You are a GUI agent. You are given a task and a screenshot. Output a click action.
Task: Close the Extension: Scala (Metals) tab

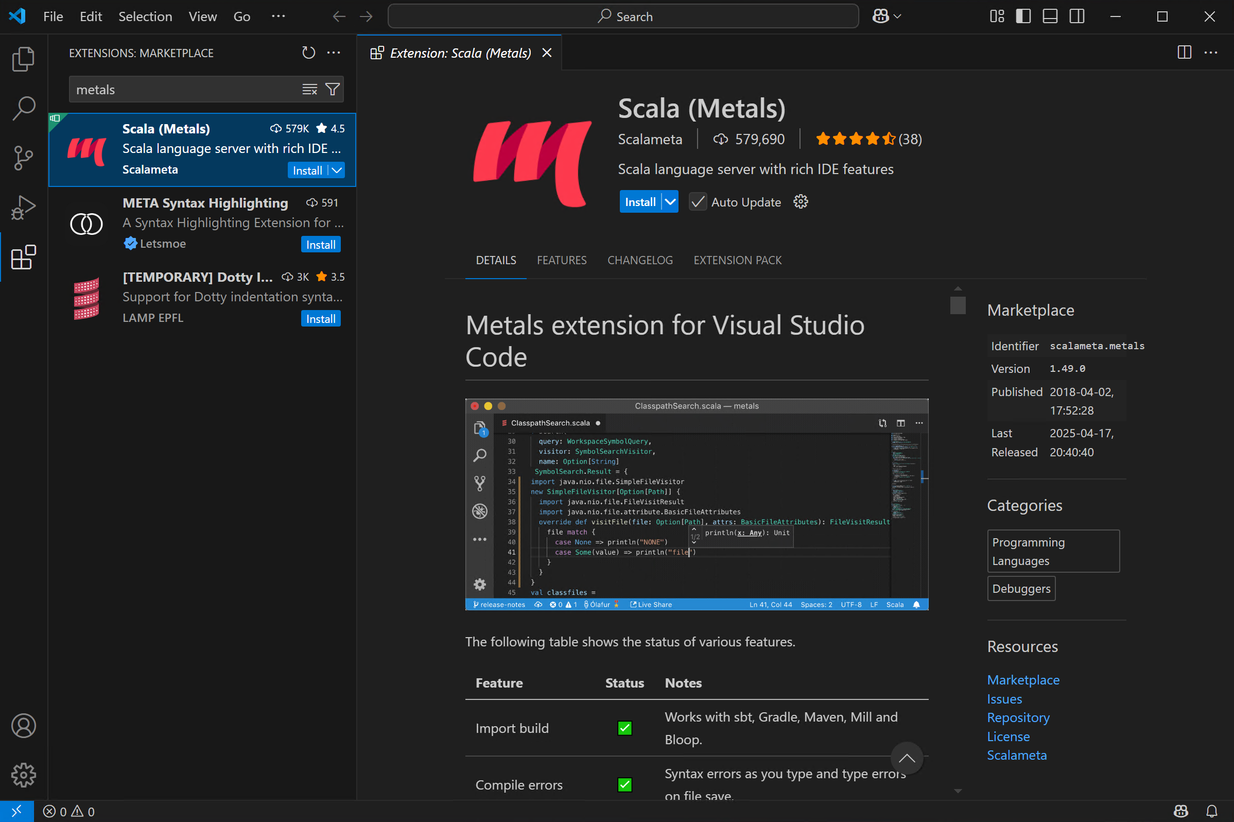click(x=547, y=53)
